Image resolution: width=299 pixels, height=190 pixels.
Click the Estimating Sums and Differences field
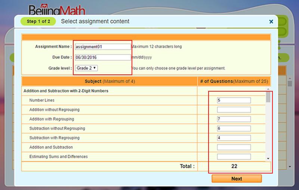pos(234,157)
